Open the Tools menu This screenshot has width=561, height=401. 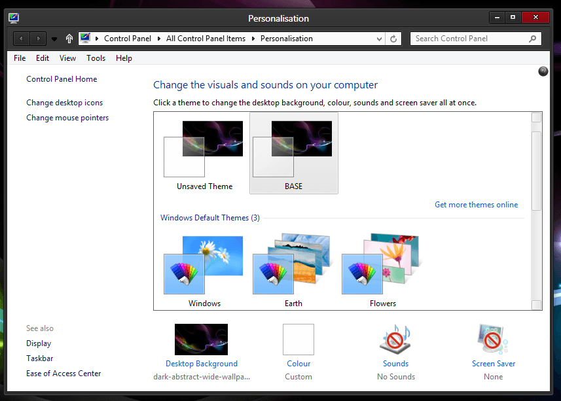(96, 58)
